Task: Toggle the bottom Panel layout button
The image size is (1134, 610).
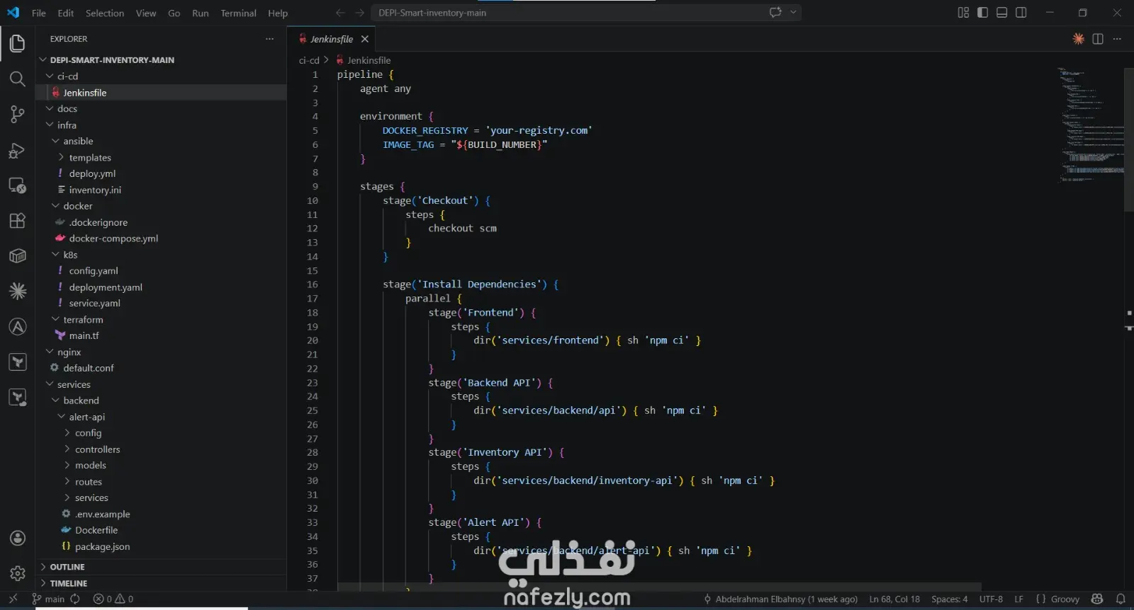Action: [x=1001, y=13]
